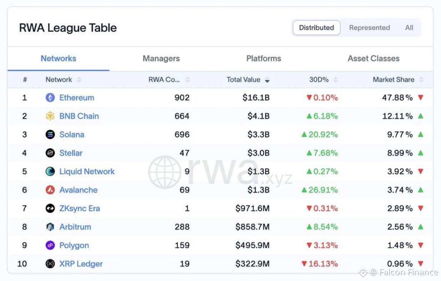Click the Solana logo icon
The image size is (441, 281).
point(50,134)
